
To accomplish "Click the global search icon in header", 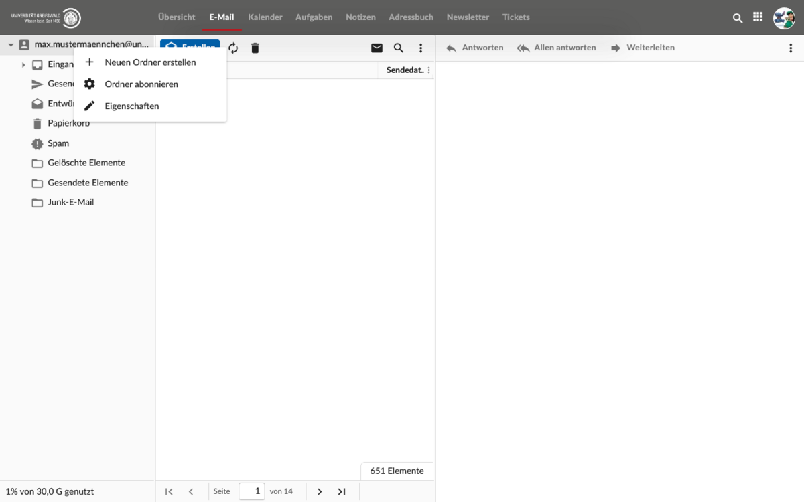I will tap(738, 18).
